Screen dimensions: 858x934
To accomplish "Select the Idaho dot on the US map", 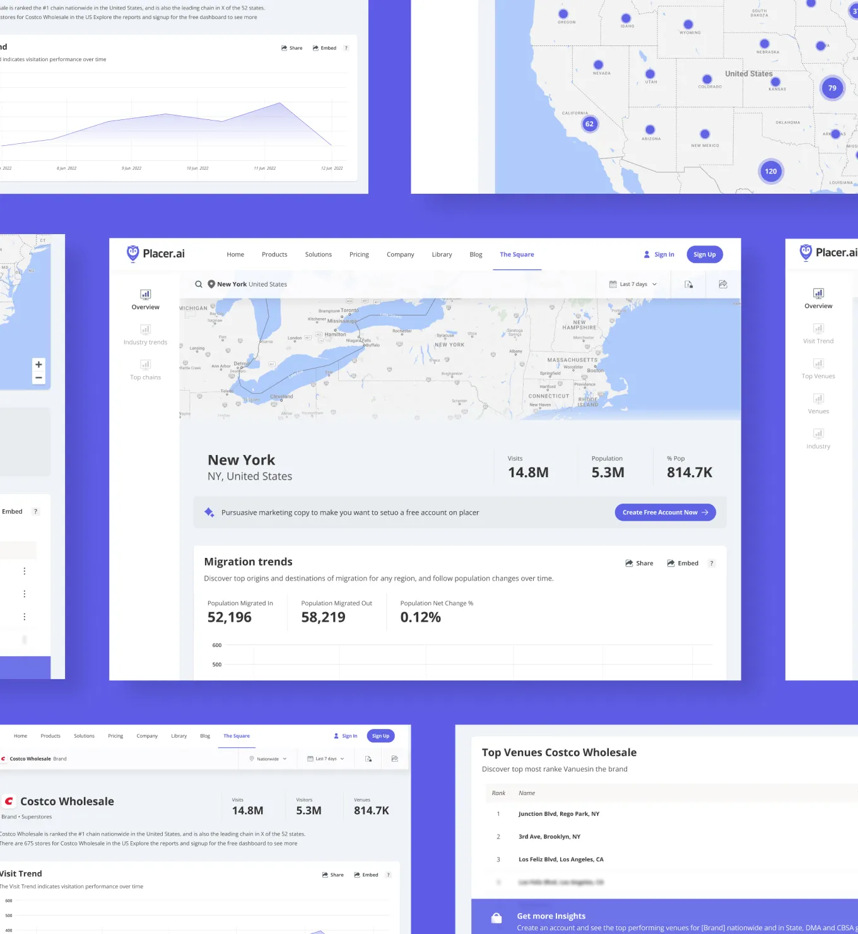I will 626,18.
